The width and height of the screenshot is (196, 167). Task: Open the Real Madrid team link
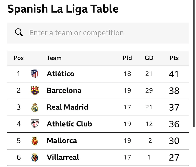click(67, 107)
